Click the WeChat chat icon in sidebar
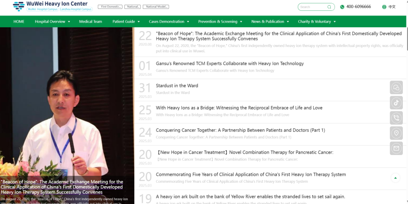The height and width of the screenshot is (204, 408). point(396,88)
